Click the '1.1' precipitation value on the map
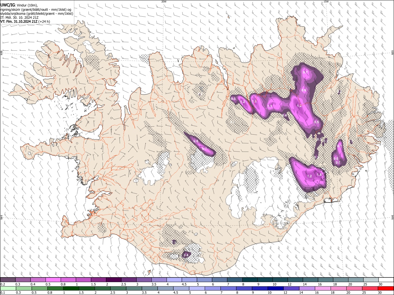 270,106
